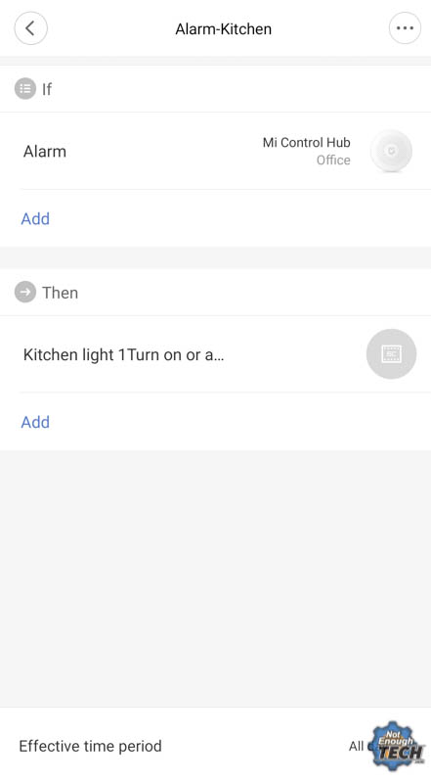This screenshot has height=783, width=431.
Task: Open the three-dot more options menu
Action: [405, 28]
